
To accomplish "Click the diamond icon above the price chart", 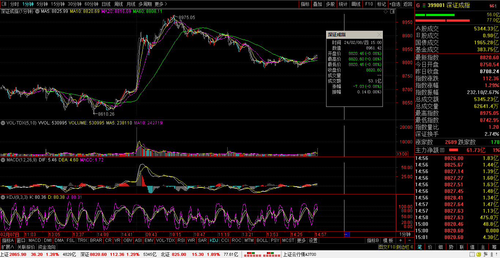I will point(386,12).
